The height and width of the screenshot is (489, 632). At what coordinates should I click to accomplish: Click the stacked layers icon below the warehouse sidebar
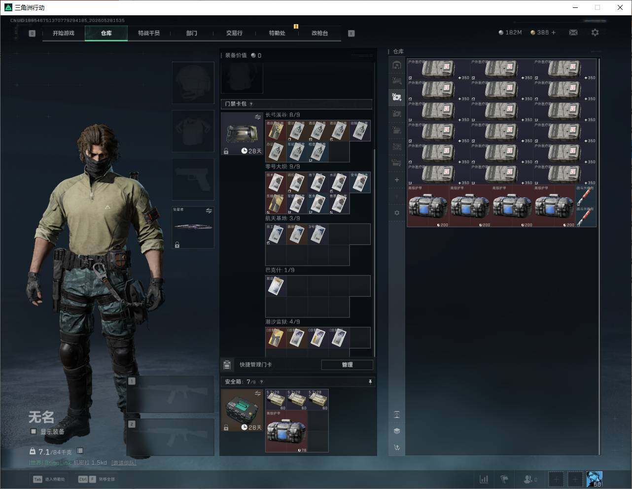pos(397,431)
